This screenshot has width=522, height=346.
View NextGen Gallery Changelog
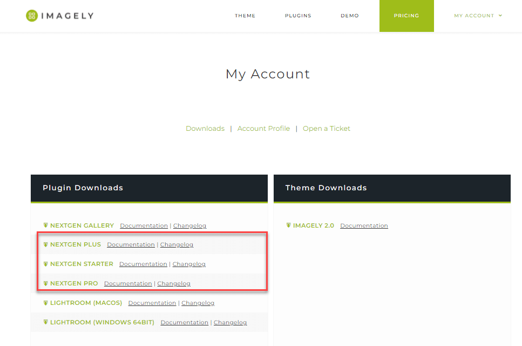tap(190, 225)
